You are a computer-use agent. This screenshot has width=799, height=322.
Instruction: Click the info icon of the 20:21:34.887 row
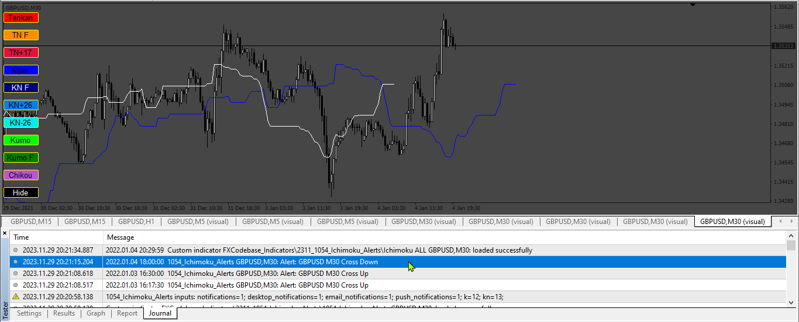coord(16,250)
